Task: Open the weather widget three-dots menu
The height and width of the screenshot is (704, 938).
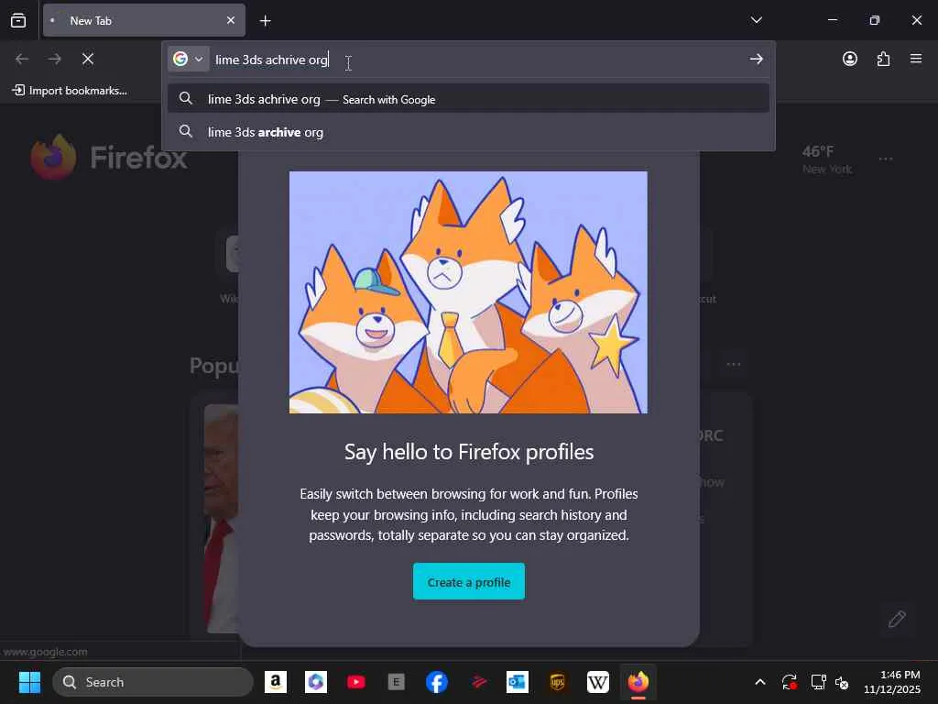Action: (886, 159)
